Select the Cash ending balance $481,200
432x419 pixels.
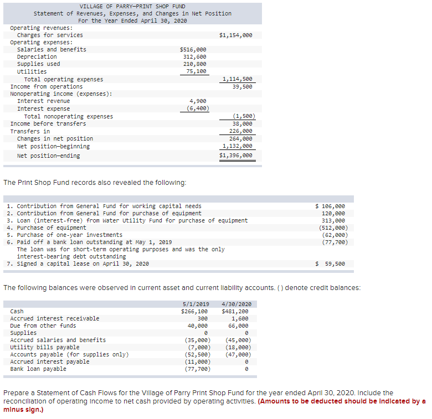tap(235, 312)
